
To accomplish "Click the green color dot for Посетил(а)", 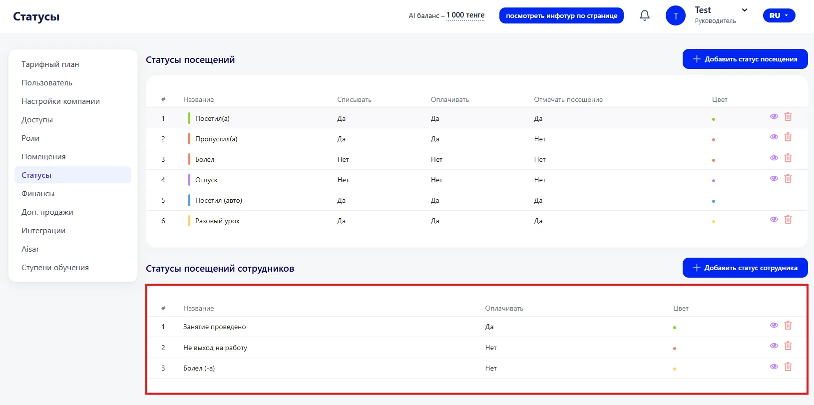I will coord(714,119).
